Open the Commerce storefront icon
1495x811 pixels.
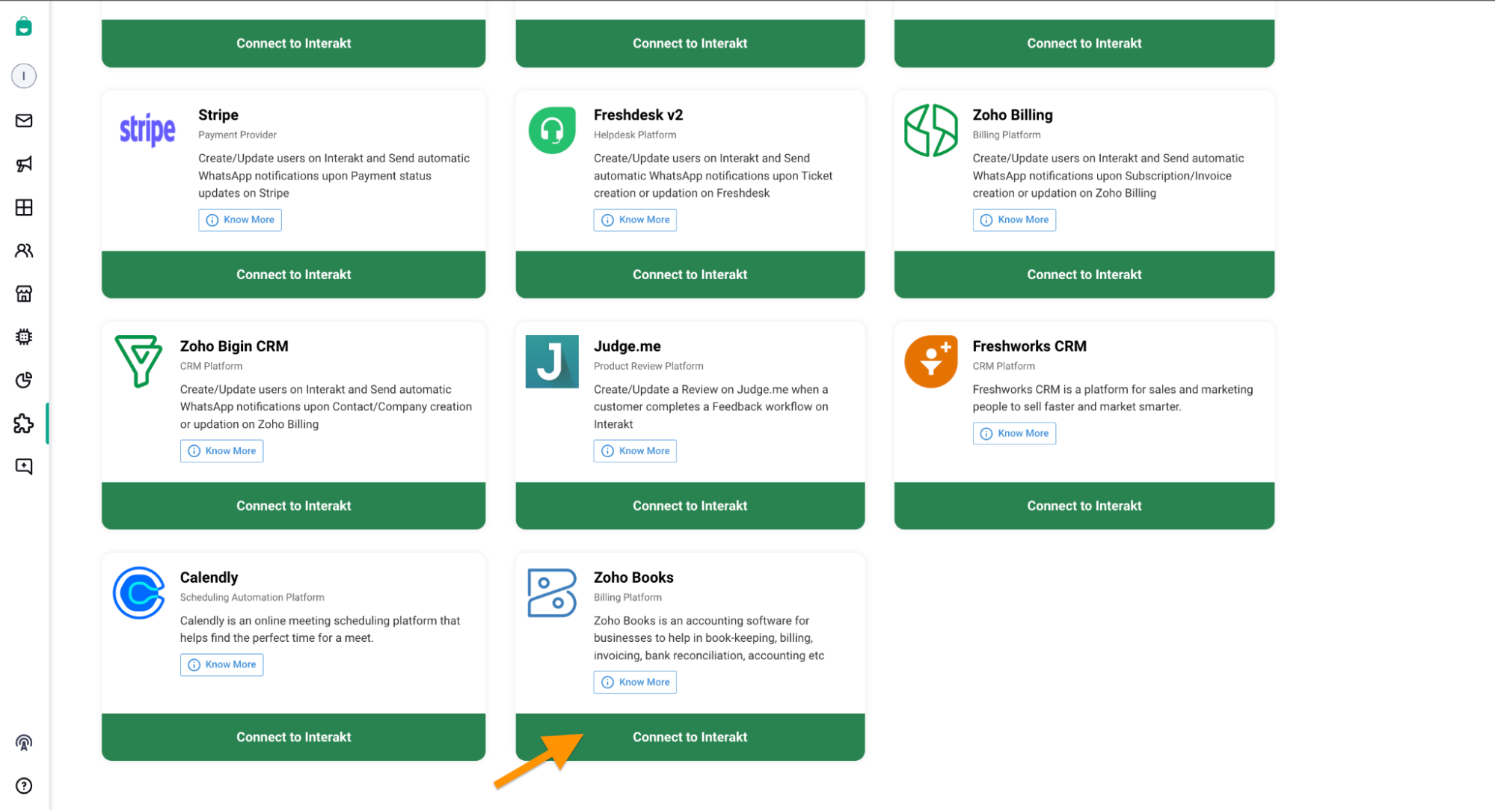pyautogui.click(x=23, y=294)
